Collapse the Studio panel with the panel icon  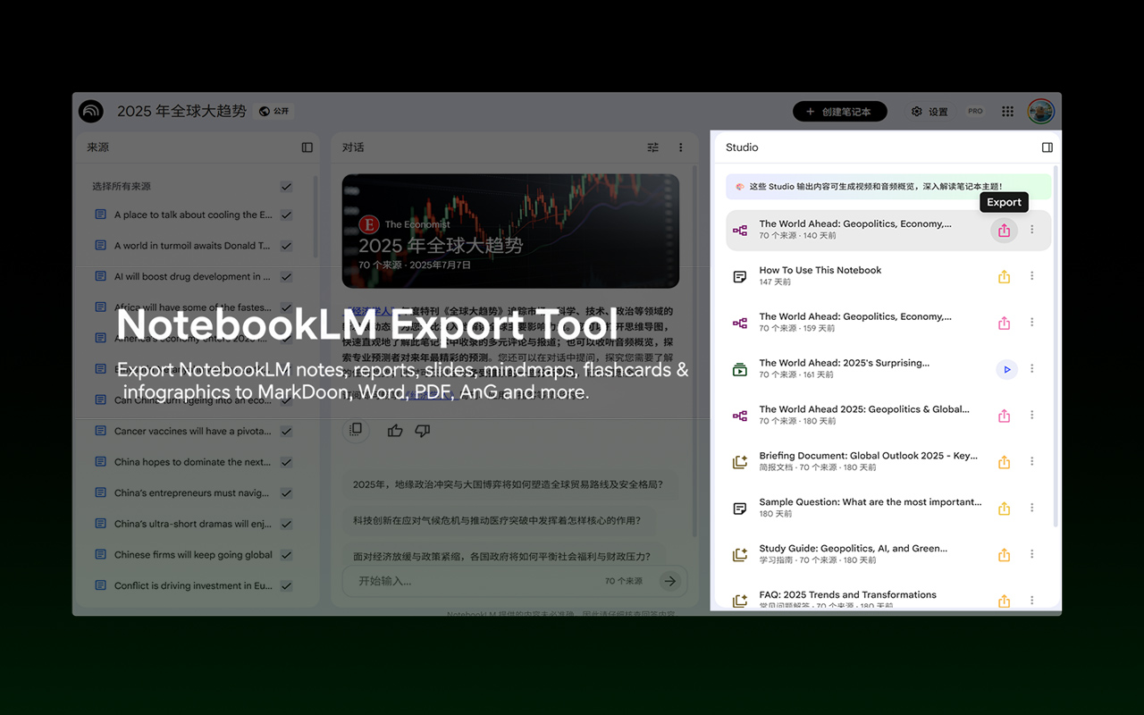(1047, 147)
